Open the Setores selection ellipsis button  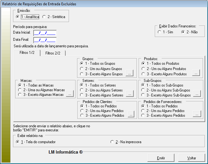130,94
